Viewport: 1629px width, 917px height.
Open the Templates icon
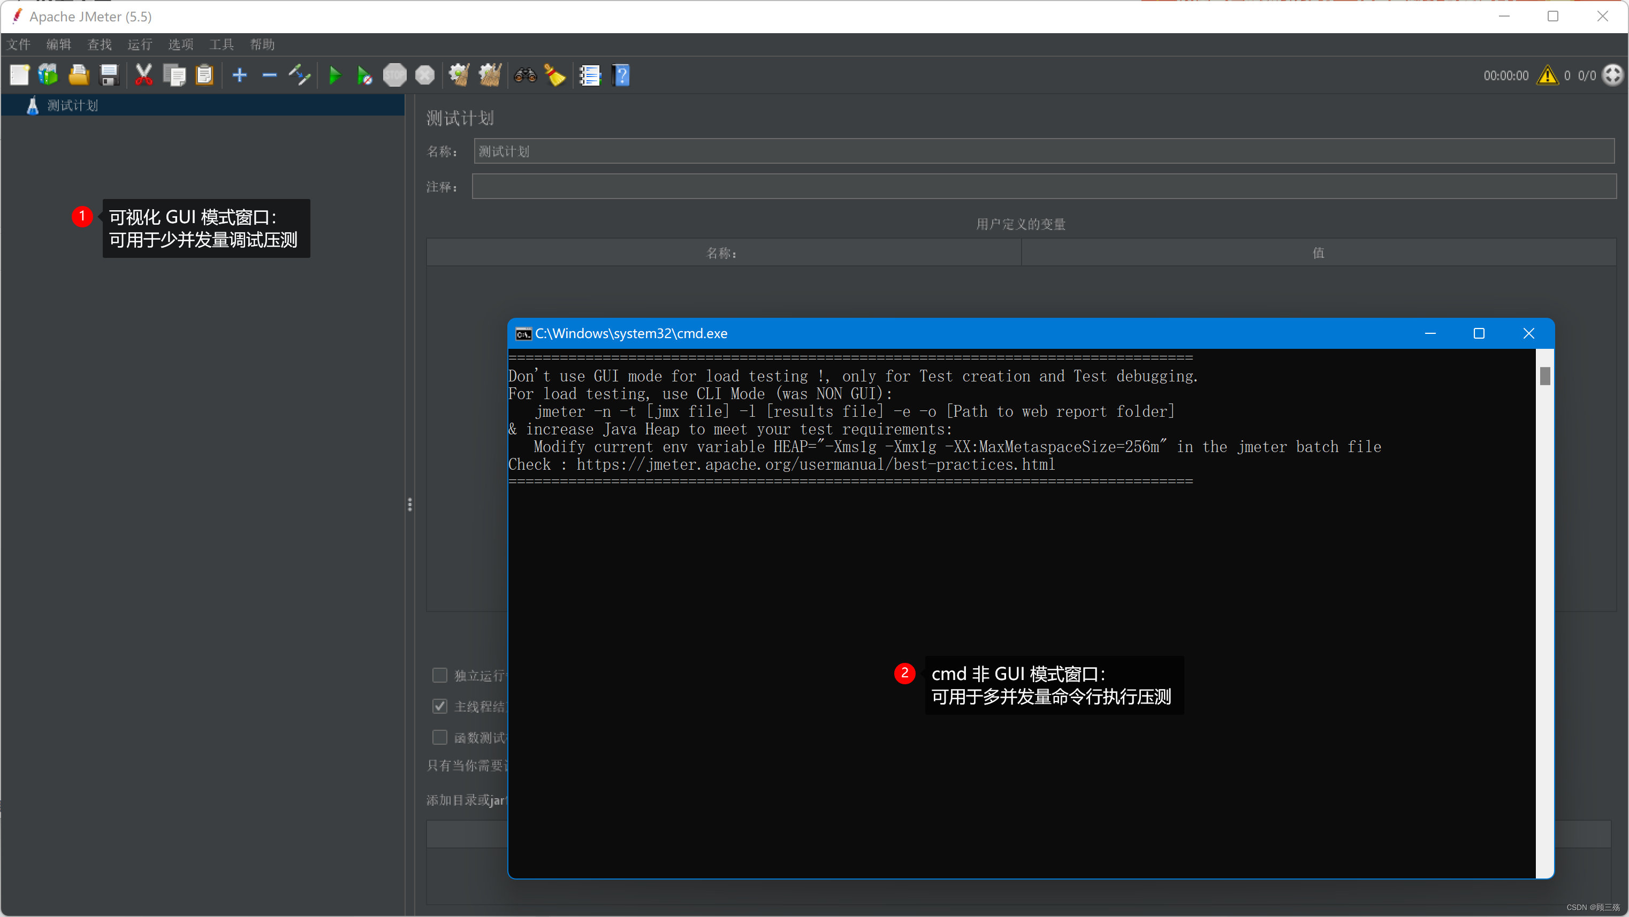point(48,75)
